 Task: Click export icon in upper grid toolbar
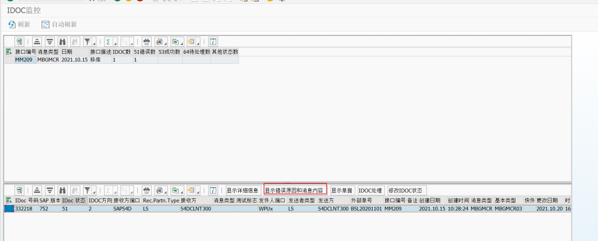177,42
